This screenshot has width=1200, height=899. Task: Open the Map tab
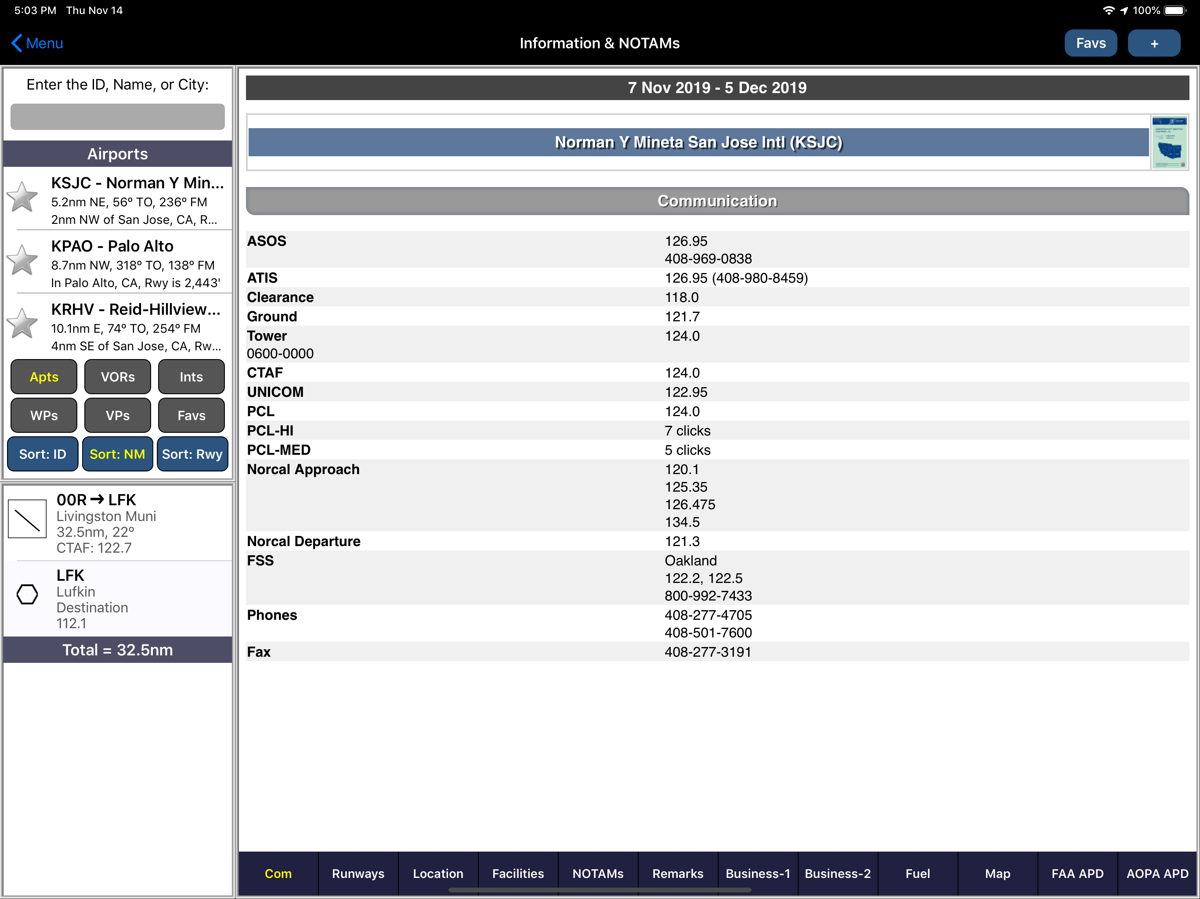click(x=998, y=874)
